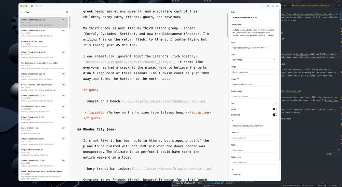Viewport: 342px width, 187px height.
Task: Click the post list scrollbar in the sidebar
Action: point(70,22)
